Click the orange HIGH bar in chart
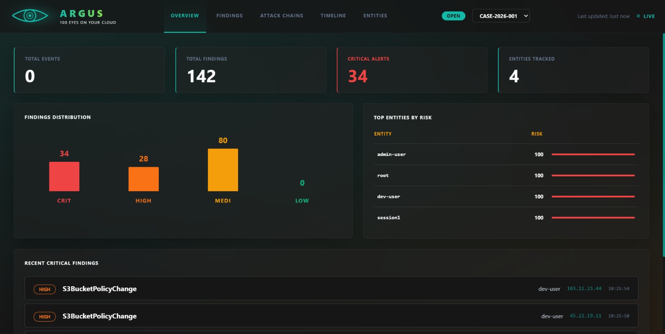This screenshot has height=334, width=665. point(143,179)
